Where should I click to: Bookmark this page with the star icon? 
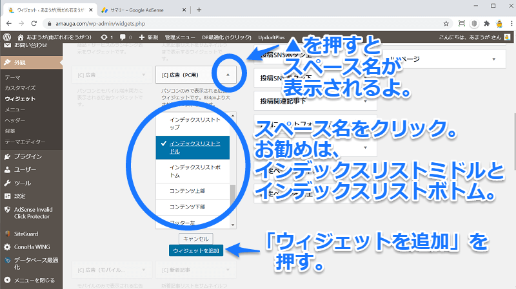[446, 23]
